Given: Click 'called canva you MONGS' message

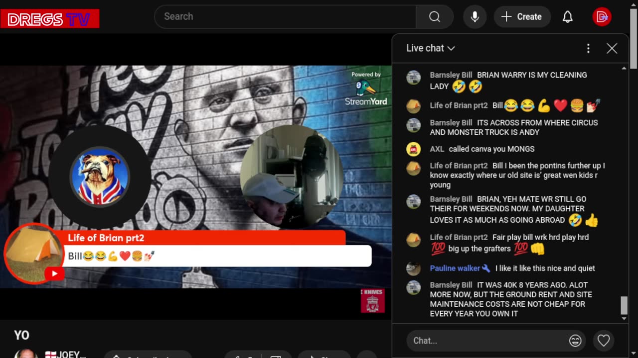Looking at the screenshot, I should [491, 149].
